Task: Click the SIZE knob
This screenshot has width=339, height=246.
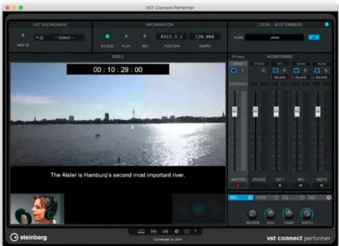Action: [x=270, y=214]
